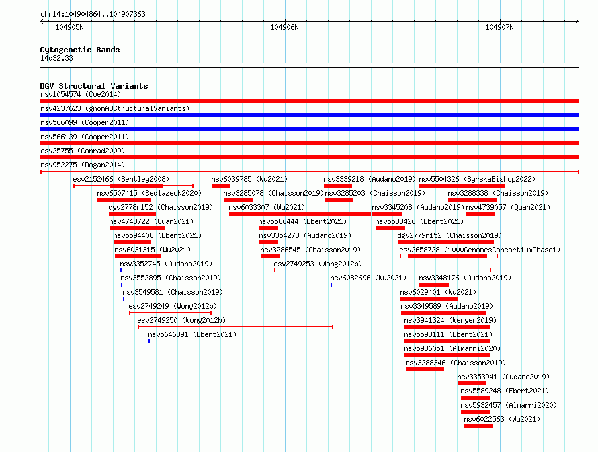Click nsv3353941 (Audano2019) label
Viewport: 598px width, 452px height.
[503, 377]
